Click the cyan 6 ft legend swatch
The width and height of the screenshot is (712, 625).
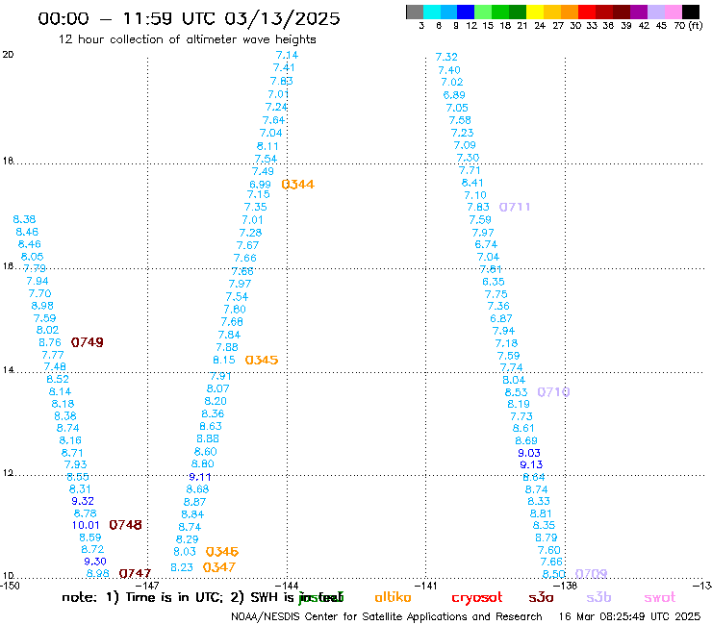point(432,12)
